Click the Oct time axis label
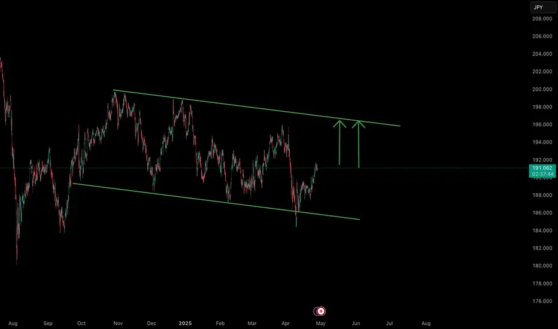This screenshot has height=329, width=558. (81, 323)
